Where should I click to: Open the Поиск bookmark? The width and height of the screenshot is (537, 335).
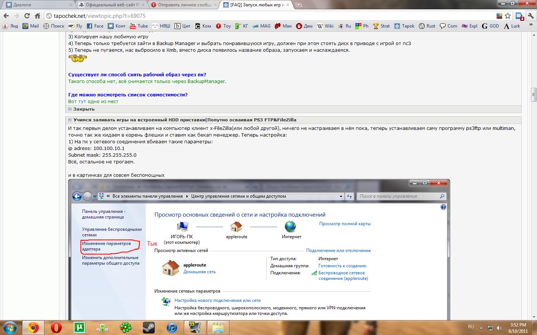pyautogui.click(x=54, y=26)
